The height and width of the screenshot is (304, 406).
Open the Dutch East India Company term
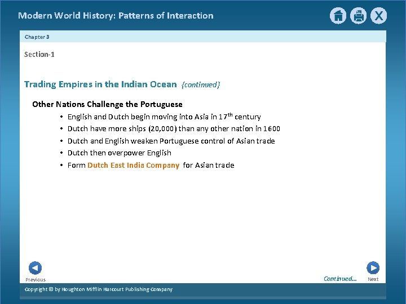[133, 165]
